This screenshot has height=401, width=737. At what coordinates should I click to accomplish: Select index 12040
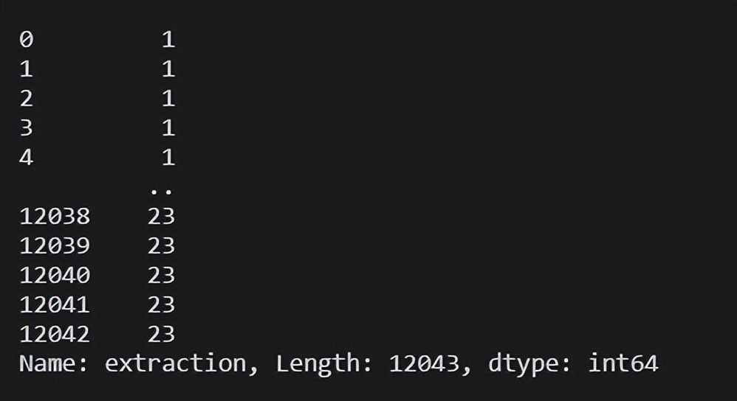[55, 276]
